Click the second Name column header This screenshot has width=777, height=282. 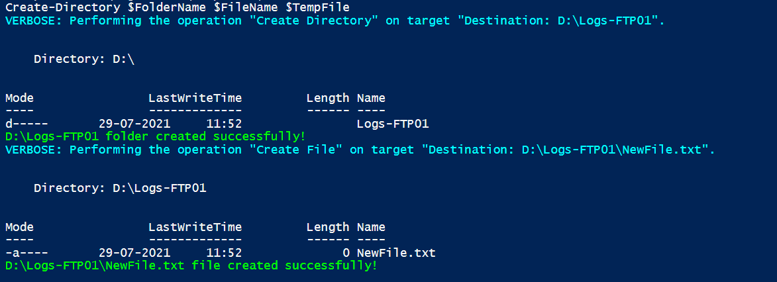coord(371,227)
